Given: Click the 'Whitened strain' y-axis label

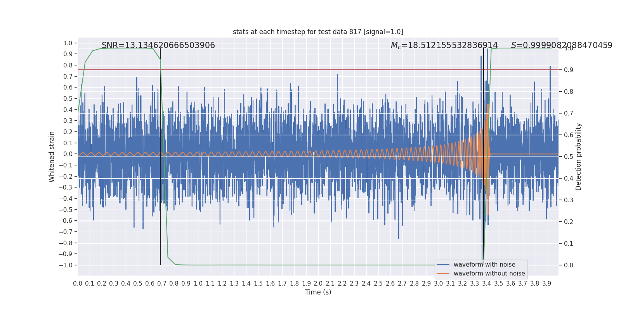Looking at the screenshot, I should click(x=52, y=157).
